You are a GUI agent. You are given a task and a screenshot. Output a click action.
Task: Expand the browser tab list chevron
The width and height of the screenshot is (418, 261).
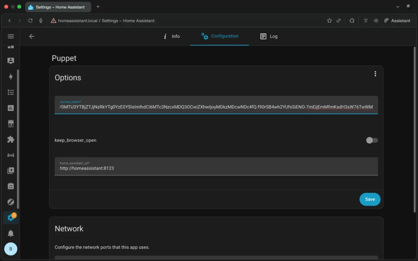pos(398,7)
